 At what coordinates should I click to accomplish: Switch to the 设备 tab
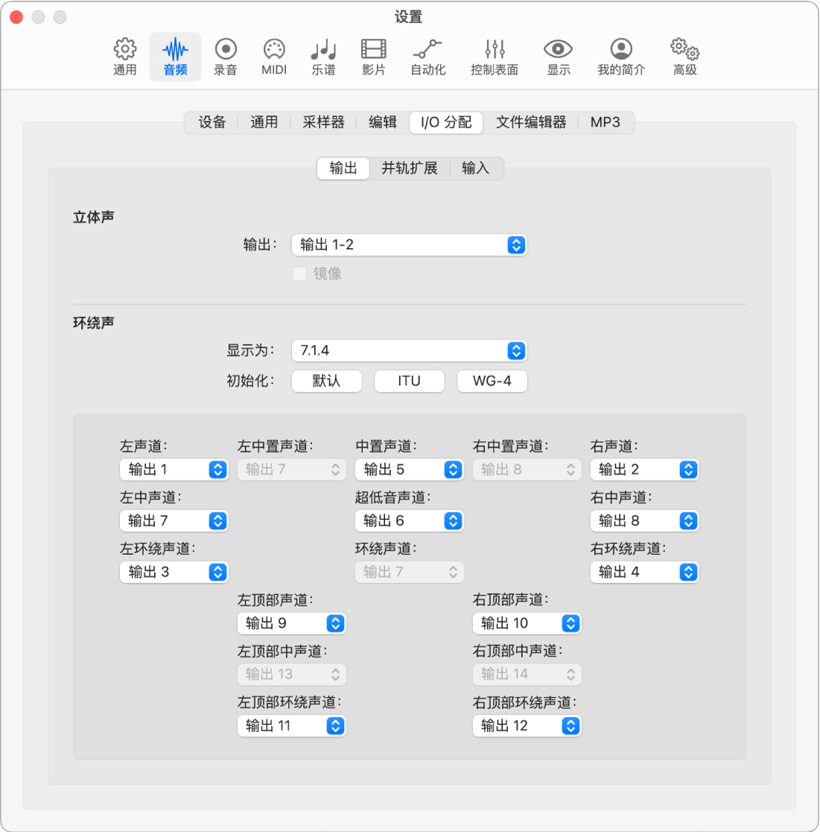[212, 123]
